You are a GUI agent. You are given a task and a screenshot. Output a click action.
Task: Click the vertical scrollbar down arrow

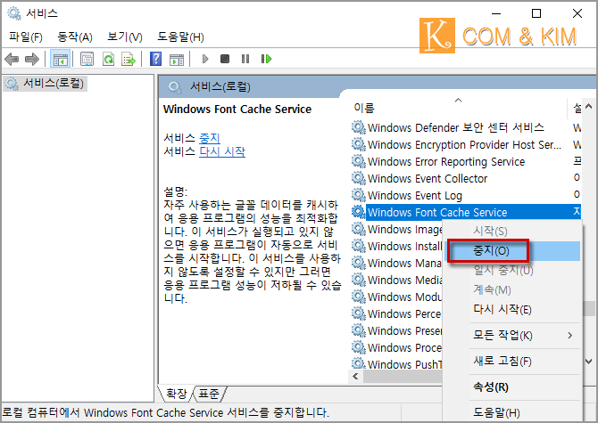[x=589, y=361]
